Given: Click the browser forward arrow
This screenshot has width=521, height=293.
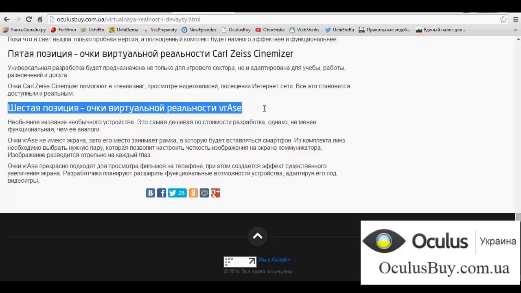Looking at the screenshot, I should (18, 19).
